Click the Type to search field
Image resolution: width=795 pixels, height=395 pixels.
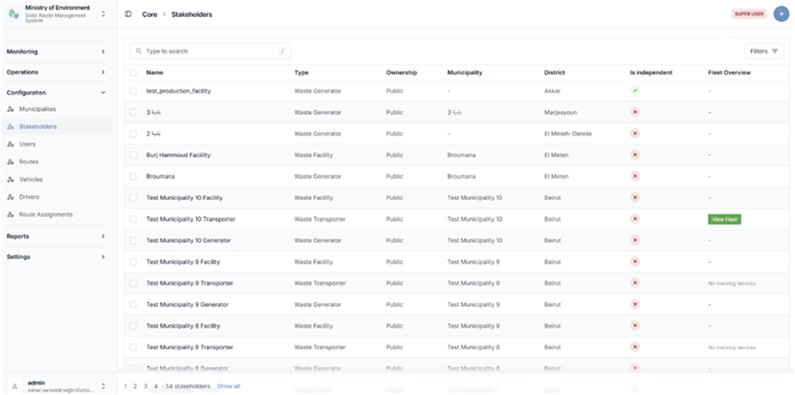click(209, 51)
